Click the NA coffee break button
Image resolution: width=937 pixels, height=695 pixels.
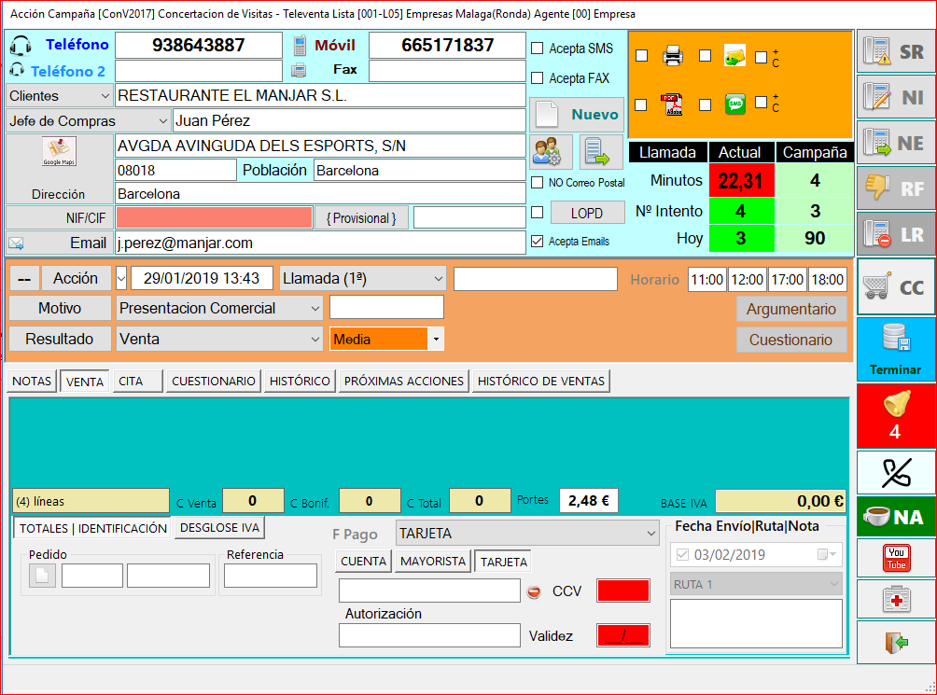(896, 517)
